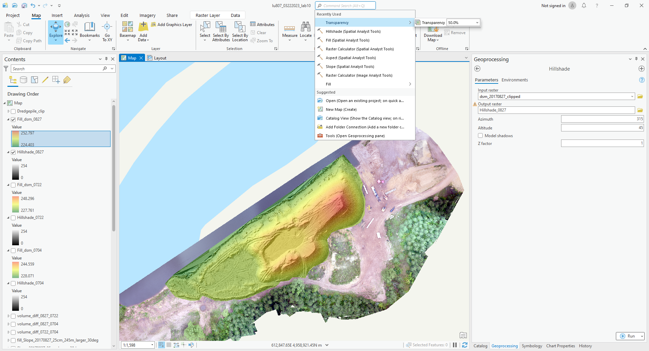Screen dimensions: 649x351
Task: Pause map drawing
Action: (x=455, y=345)
